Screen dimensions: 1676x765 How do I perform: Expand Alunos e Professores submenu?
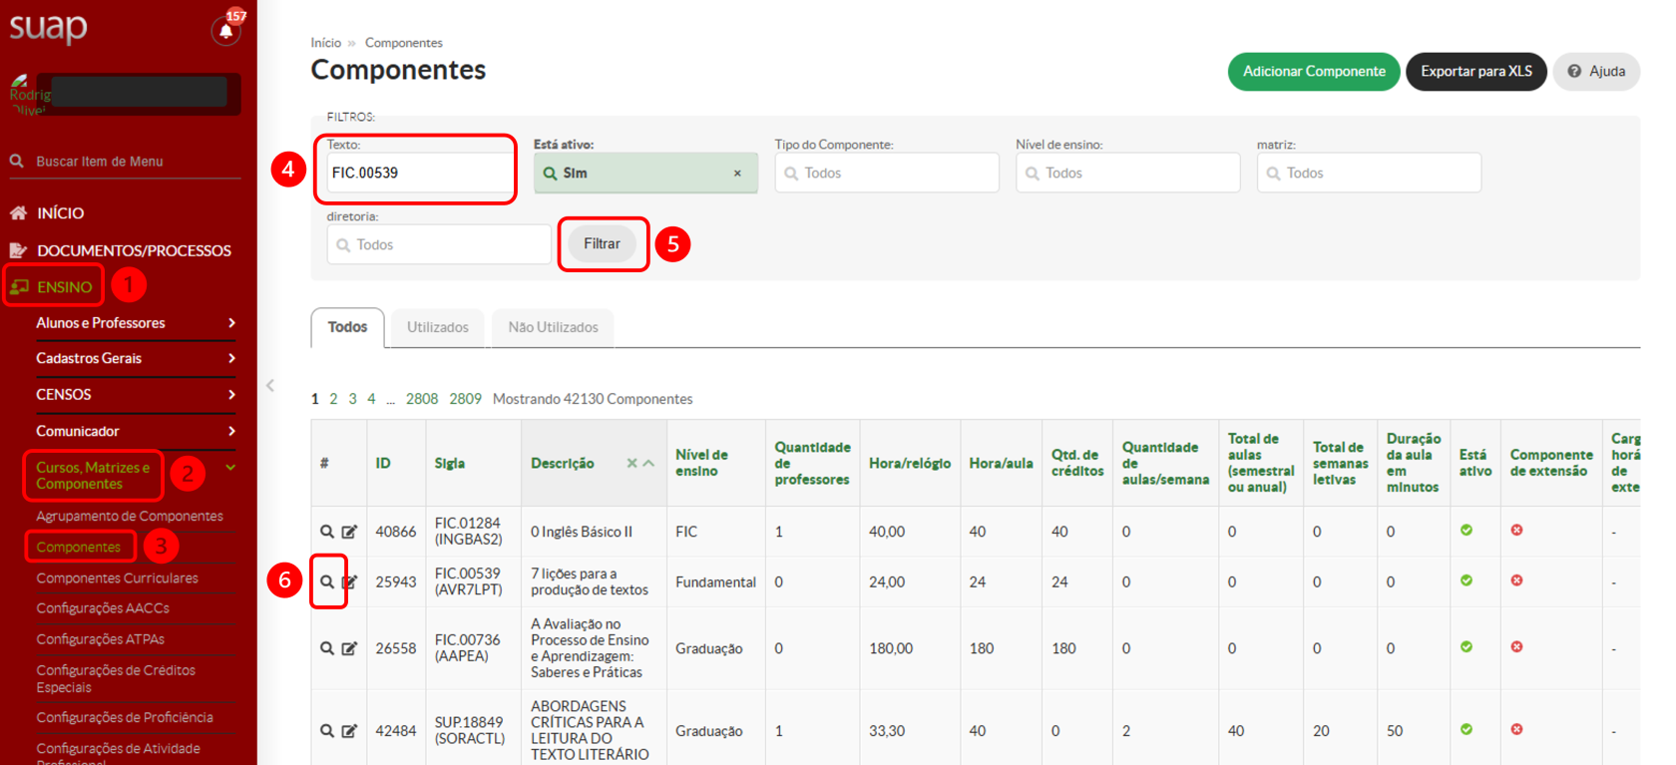[136, 323]
